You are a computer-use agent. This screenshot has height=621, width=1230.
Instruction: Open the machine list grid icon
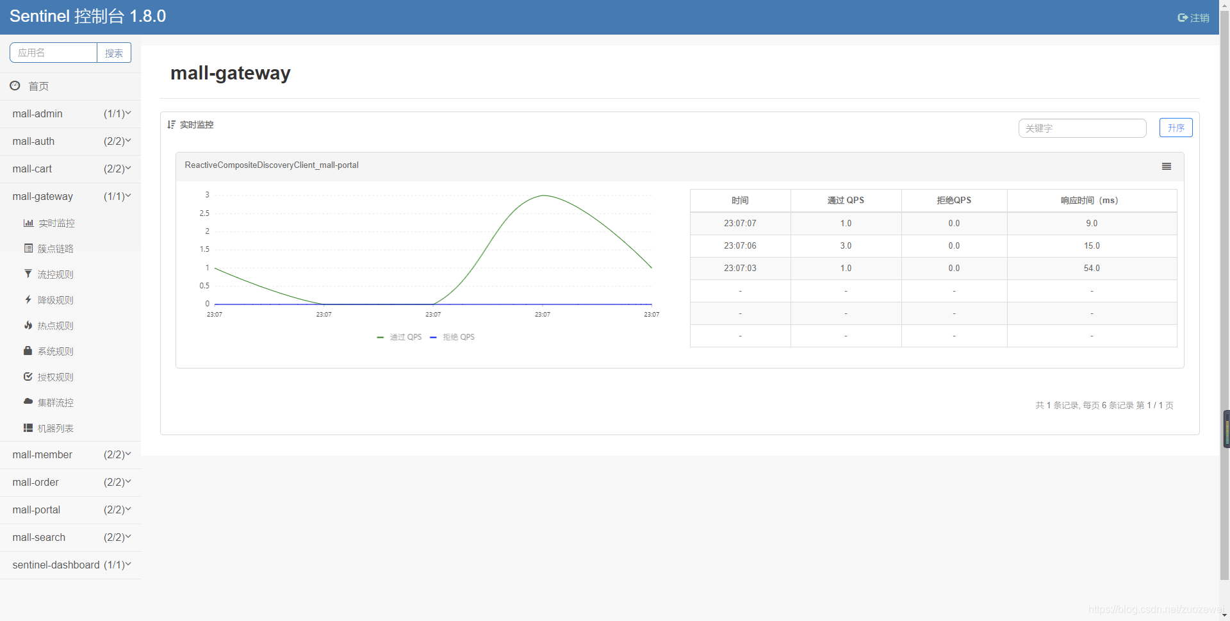28,428
